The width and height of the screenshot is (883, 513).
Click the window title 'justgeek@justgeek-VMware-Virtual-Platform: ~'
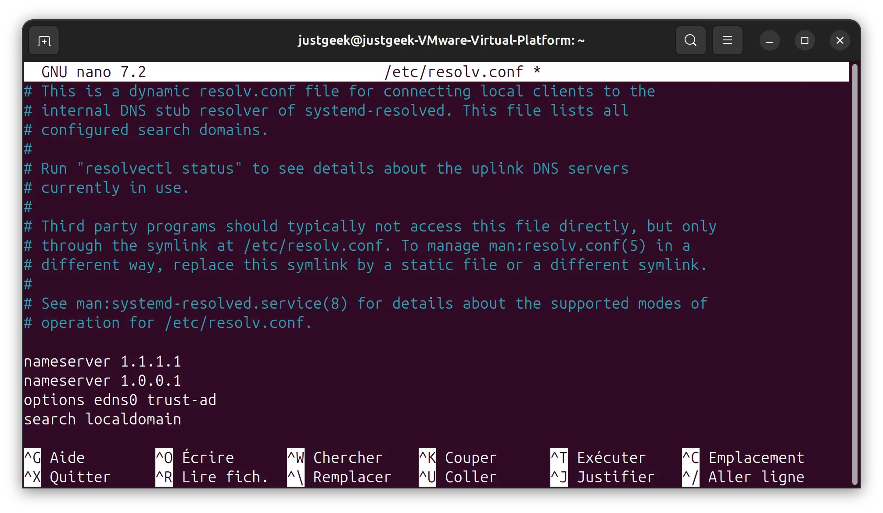(441, 40)
